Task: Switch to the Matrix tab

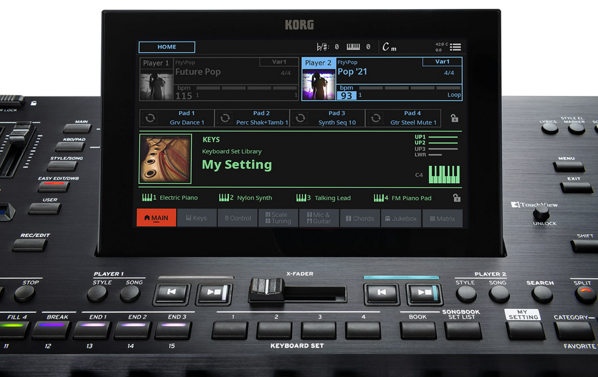Action: (x=442, y=218)
